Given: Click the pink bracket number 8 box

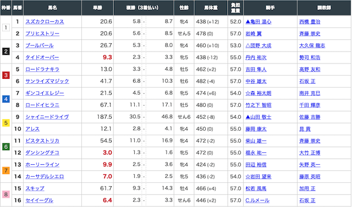Looking at the screenshot, I should (6, 194).
